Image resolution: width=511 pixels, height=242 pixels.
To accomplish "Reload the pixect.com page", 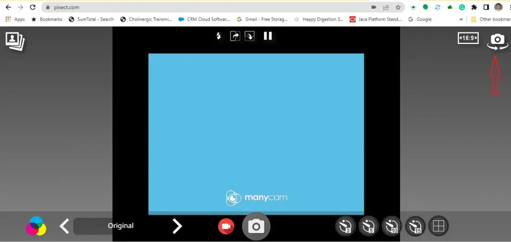I will [33, 7].
